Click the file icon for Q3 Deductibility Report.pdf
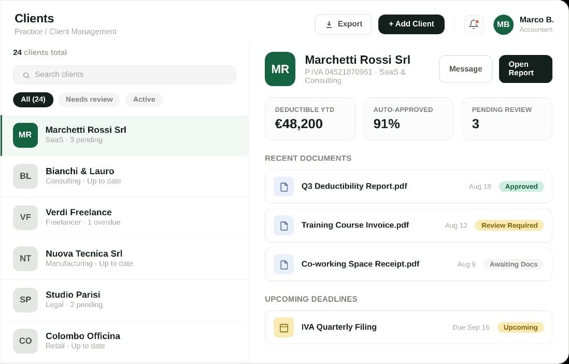The image size is (569, 364). click(284, 187)
